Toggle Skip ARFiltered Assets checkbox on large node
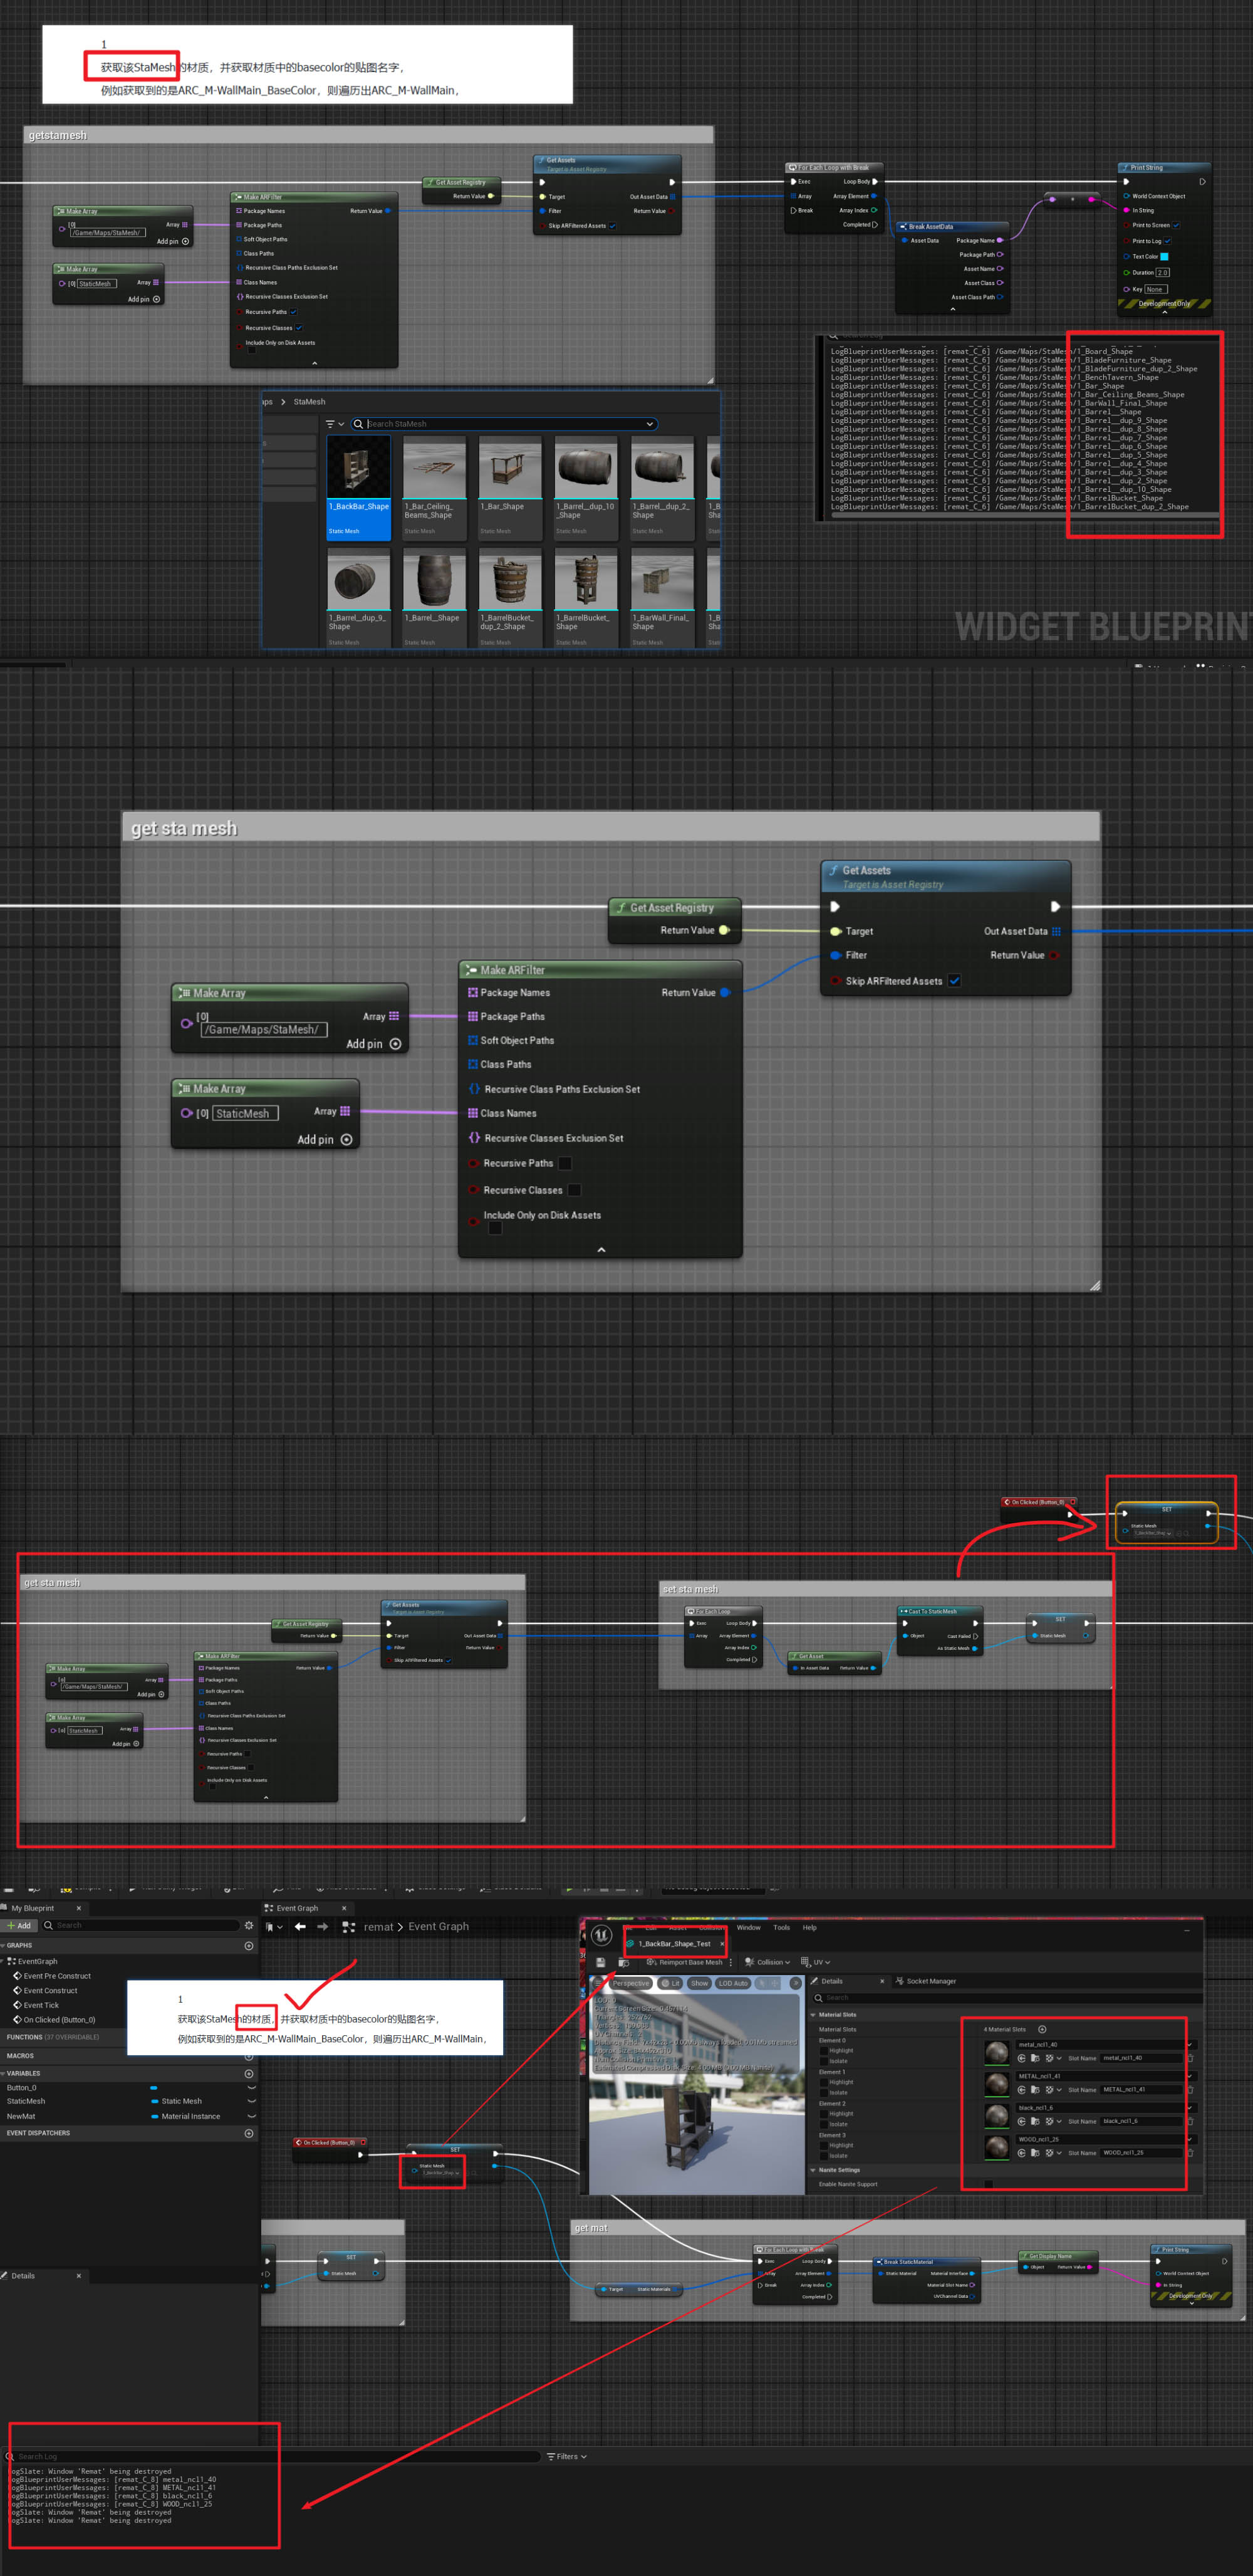This screenshot has width=1253, height=2576. click(x=954, y=981)
